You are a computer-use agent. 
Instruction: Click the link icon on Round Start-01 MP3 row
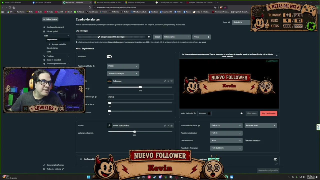pos(165,125)
